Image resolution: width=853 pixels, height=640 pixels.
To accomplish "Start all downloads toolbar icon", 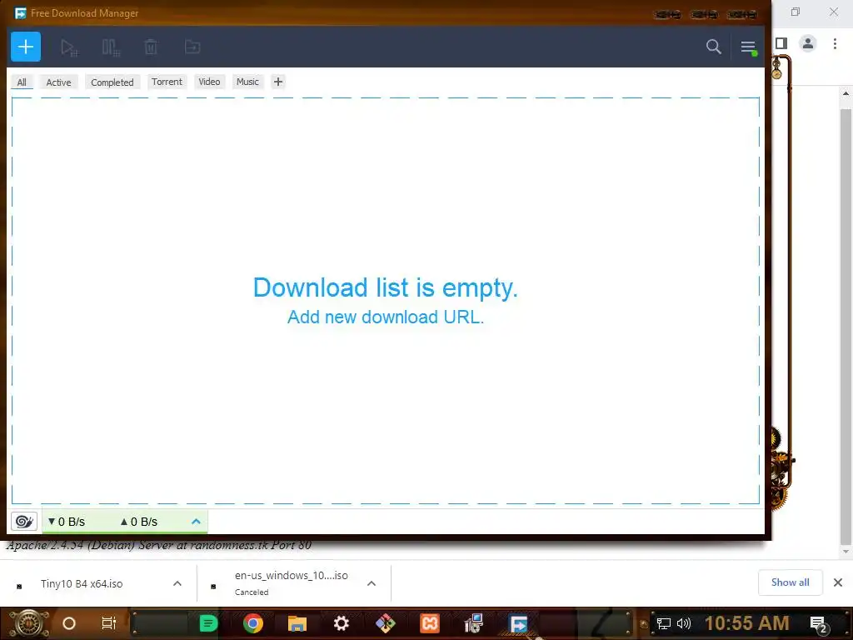I will tap(69, 47).
